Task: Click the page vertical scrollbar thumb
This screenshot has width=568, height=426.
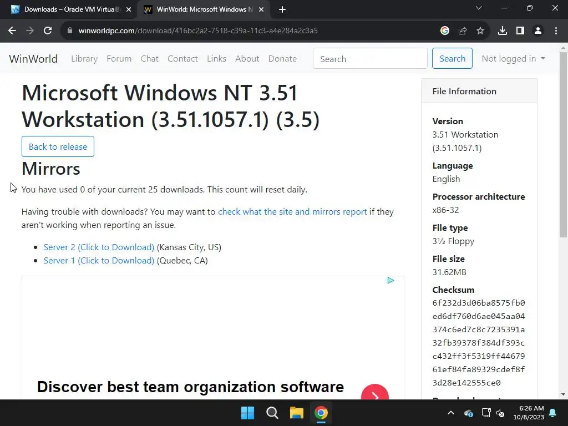Action: pyautogui.click(x=564, y=145)
